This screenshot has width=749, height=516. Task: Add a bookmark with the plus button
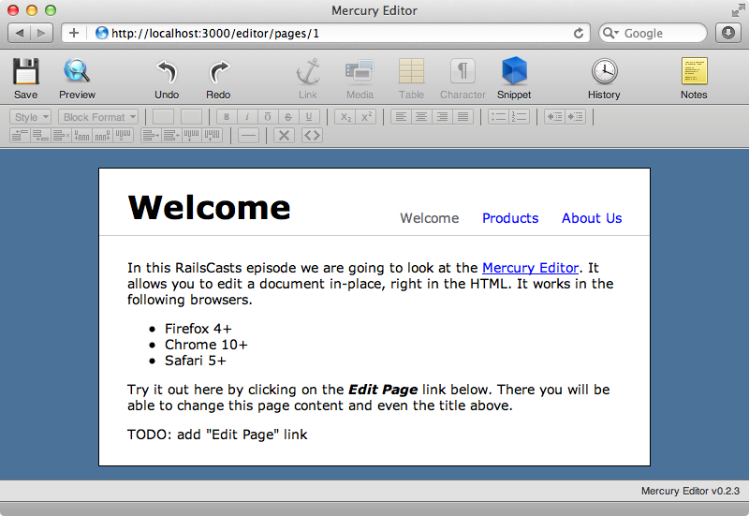pyautogui.click(x=74, y=33)
